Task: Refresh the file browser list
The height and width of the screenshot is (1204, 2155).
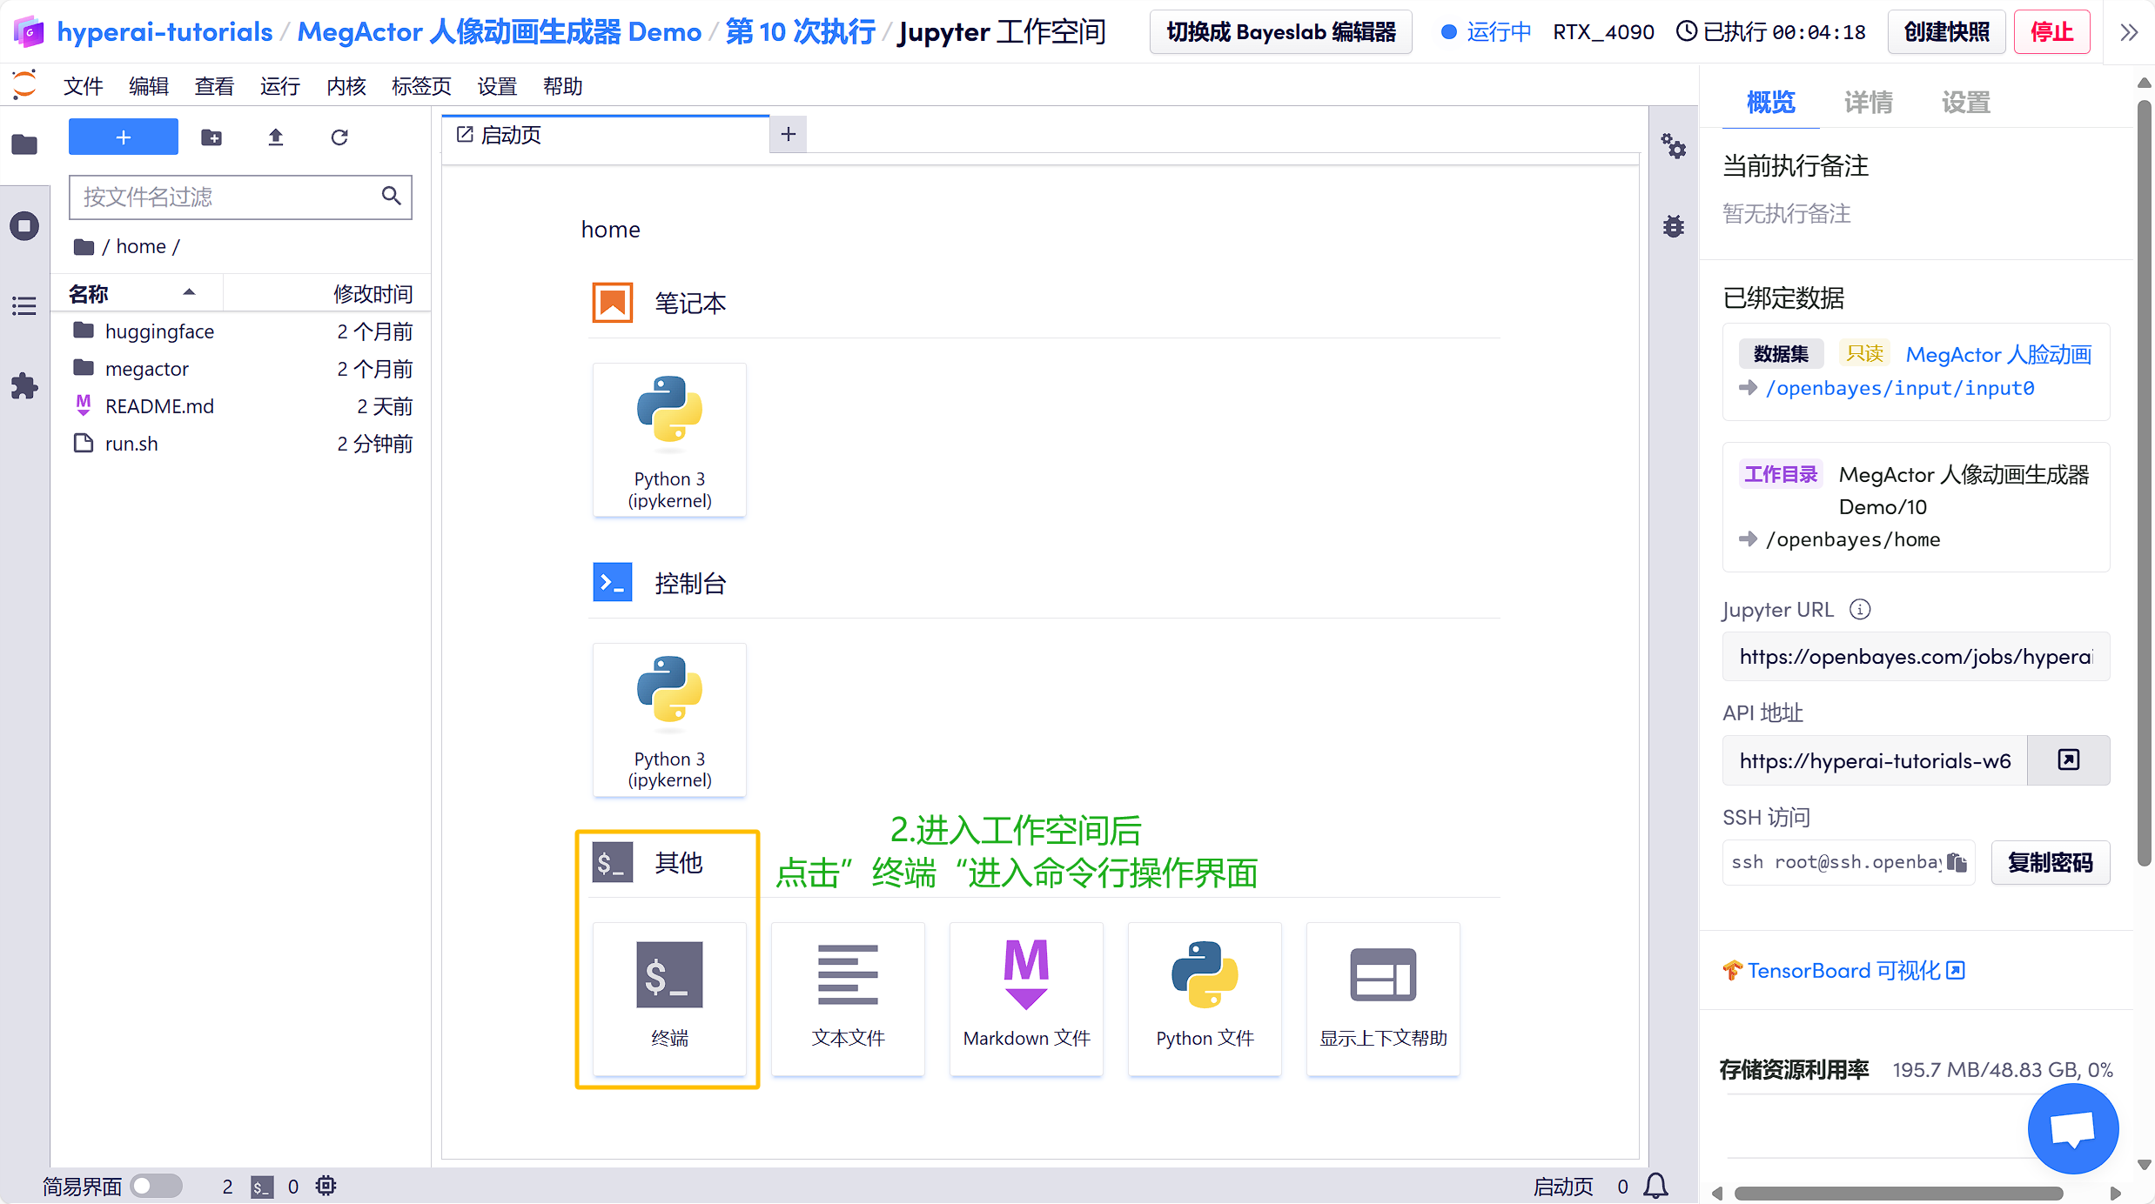Action: [x=339, y=137]
